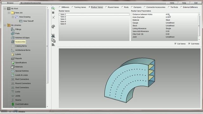Open Leads & Loops icon
Image resolution: width=203 pixels, height=114 pixels.
click(x=13, y=75)
